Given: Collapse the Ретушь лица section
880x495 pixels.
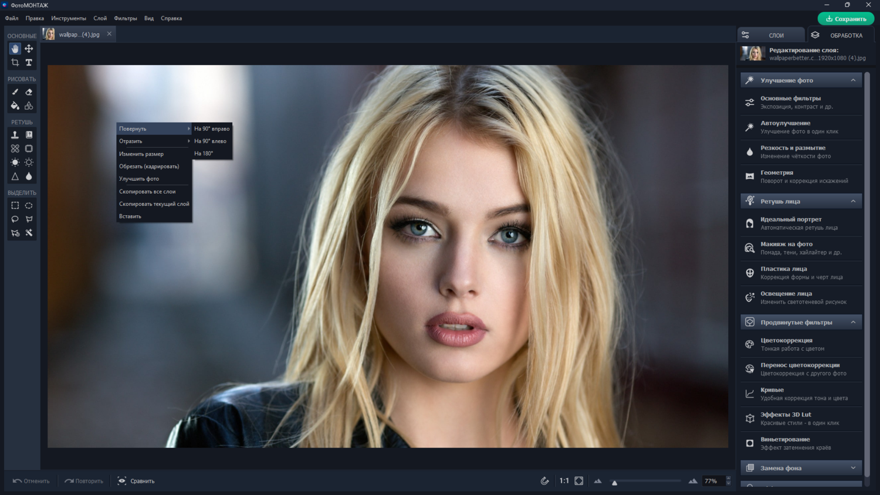Looking at the screenshot, I should [x=853, y=201].
